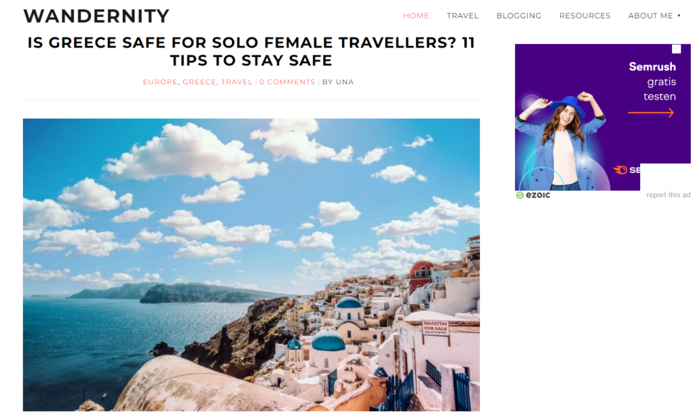
Task: Click the Greece safety article headline
Action: 251,52
